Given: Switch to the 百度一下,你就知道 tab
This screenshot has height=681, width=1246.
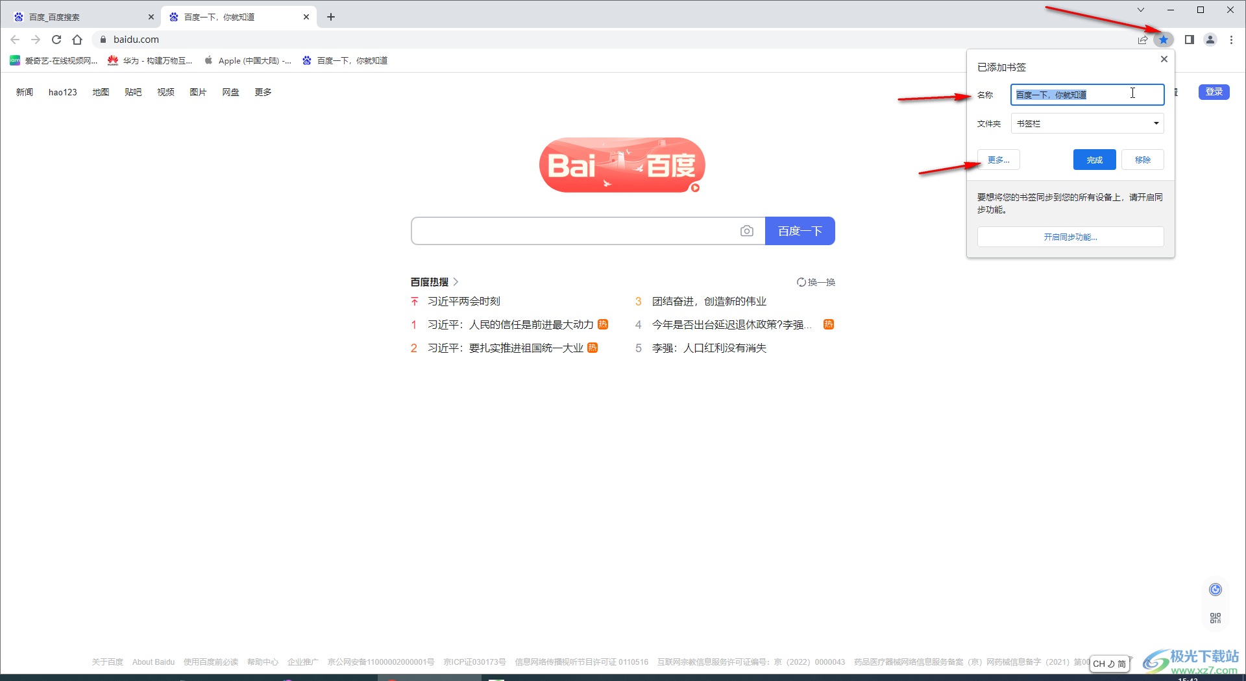Looking at the screenshot, I should click(238, 17).
